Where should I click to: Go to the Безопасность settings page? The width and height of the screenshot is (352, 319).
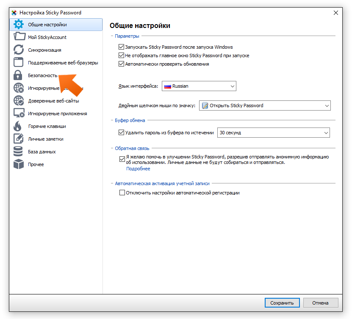pos(56,75)
